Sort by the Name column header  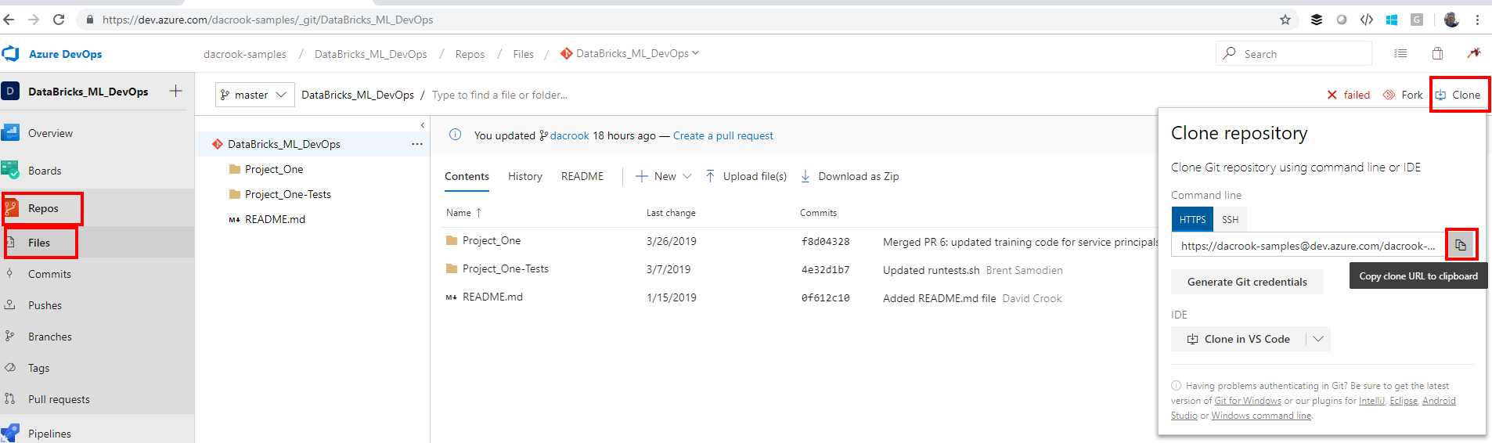tap(463, 213)
